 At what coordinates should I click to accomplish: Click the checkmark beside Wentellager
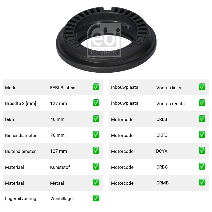tap(96, 198)
